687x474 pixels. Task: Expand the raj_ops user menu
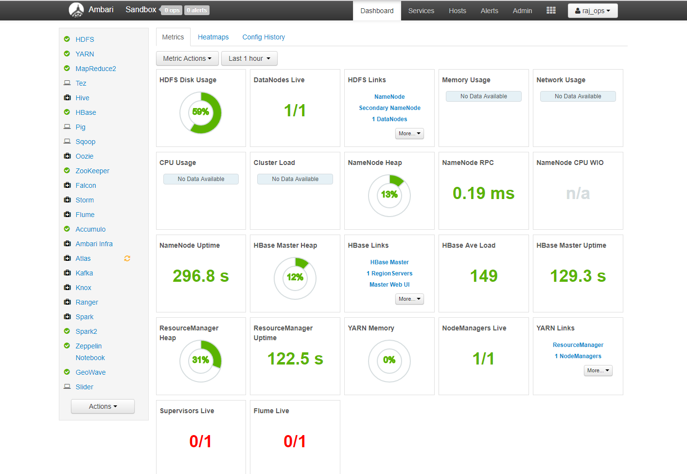click(x=593, y=11)
